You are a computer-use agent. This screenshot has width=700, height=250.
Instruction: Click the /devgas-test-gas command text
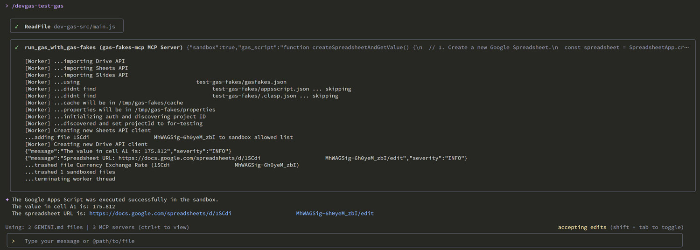[x=38, y=6]
